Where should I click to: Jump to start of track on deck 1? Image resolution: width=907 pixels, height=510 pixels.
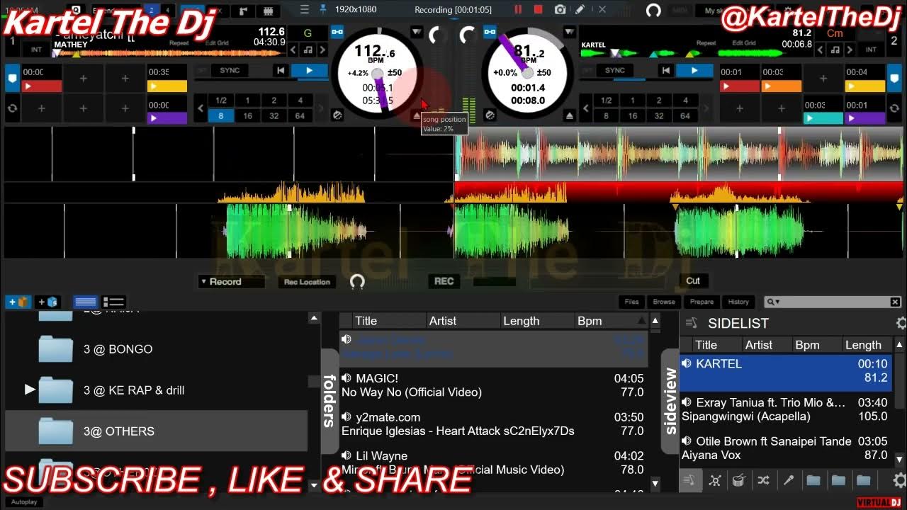click(x=281, y=71)
